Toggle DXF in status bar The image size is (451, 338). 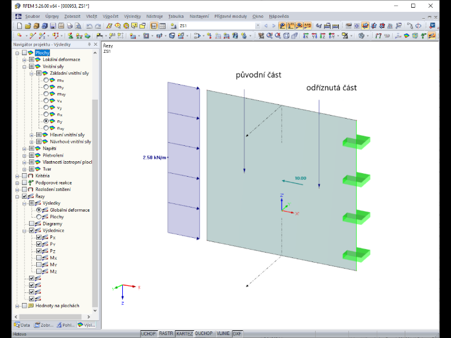tap(237, 333)
